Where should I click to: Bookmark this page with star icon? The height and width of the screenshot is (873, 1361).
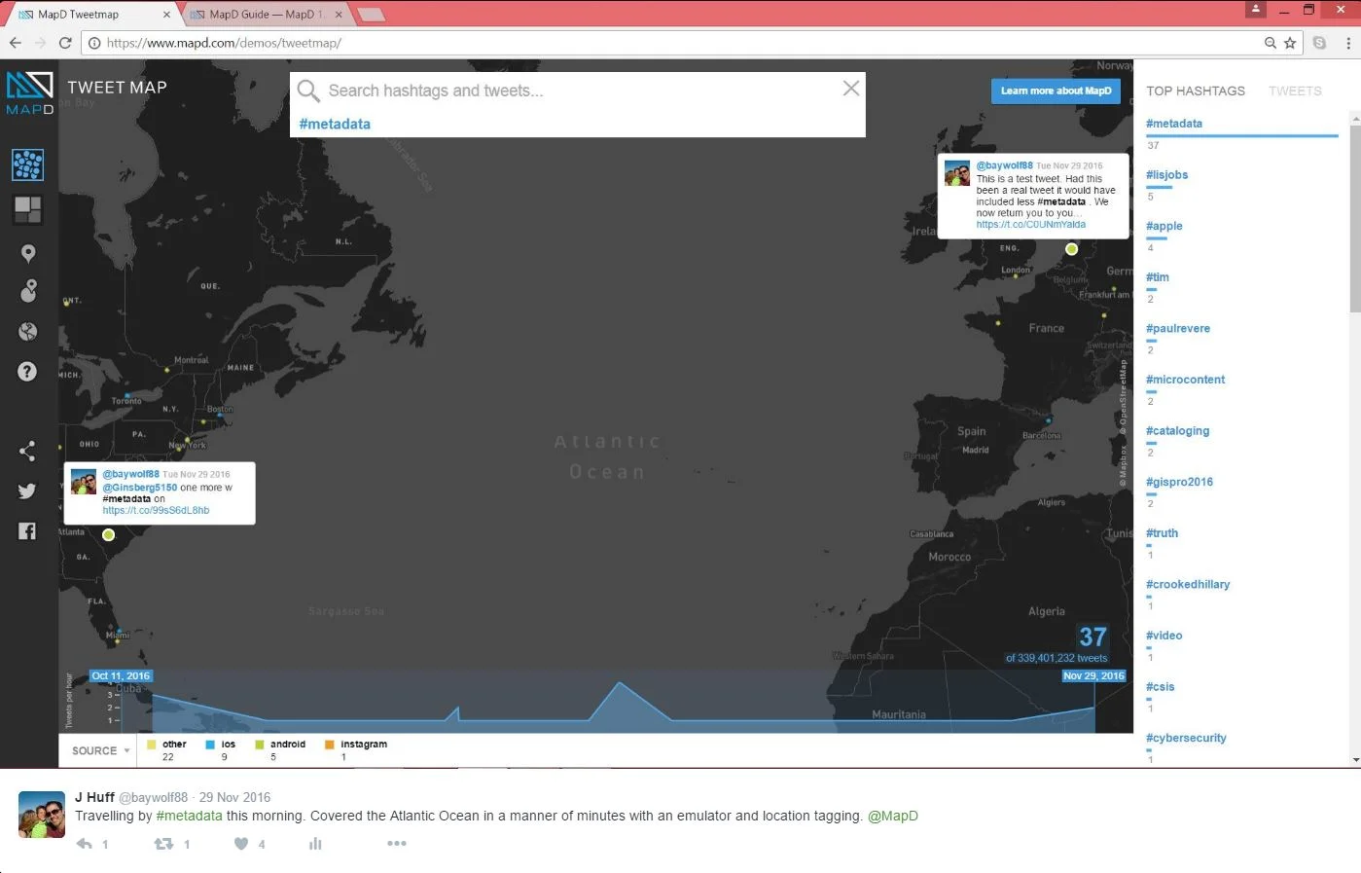tap(1290, 43)
